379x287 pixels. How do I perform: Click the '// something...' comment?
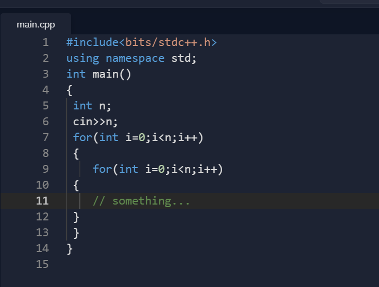click(x=141, y=201)
